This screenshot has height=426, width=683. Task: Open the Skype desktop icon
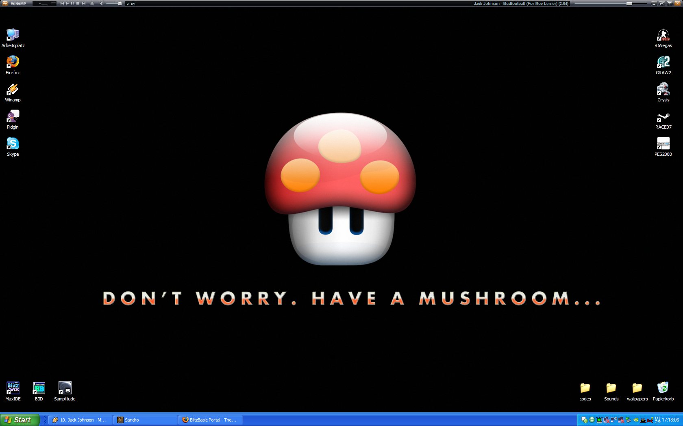(x=13, y=144)
